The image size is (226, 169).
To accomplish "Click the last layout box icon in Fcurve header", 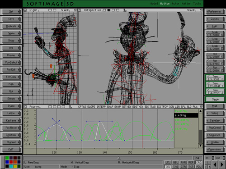I will click(63, 107).
